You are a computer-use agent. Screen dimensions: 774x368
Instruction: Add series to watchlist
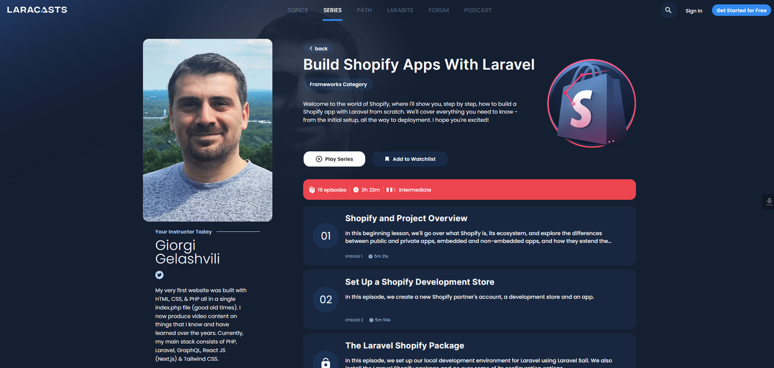click(410, 159)
